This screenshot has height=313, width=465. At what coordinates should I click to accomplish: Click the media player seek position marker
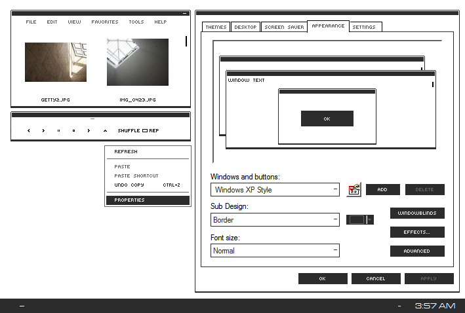pos(92,119)
